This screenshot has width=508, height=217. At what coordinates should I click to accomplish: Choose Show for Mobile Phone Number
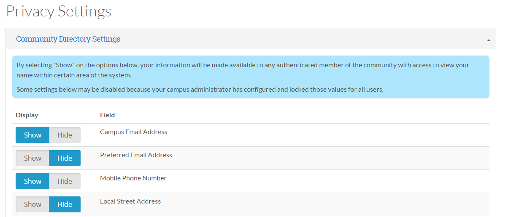(x=32, y=181)
